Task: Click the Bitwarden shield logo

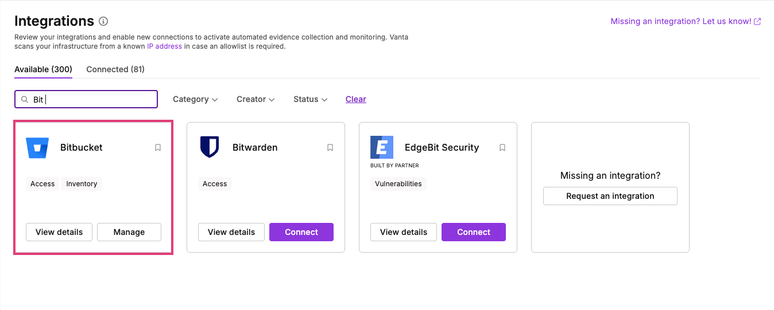Action: click(x=210, y=147)
